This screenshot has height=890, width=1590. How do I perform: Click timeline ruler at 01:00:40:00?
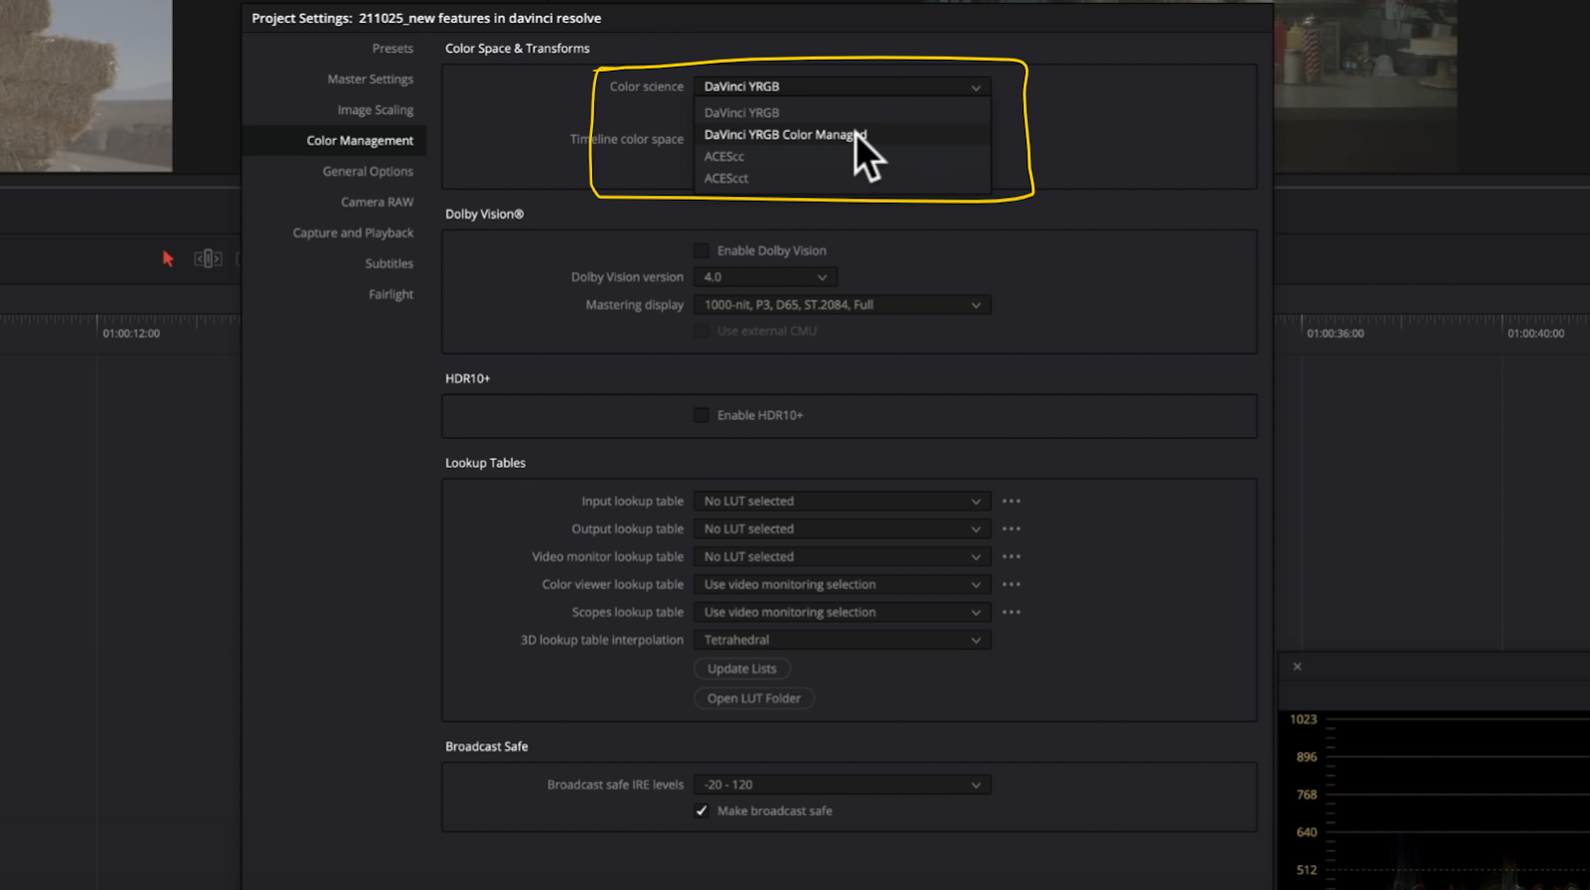[1535, 334]
